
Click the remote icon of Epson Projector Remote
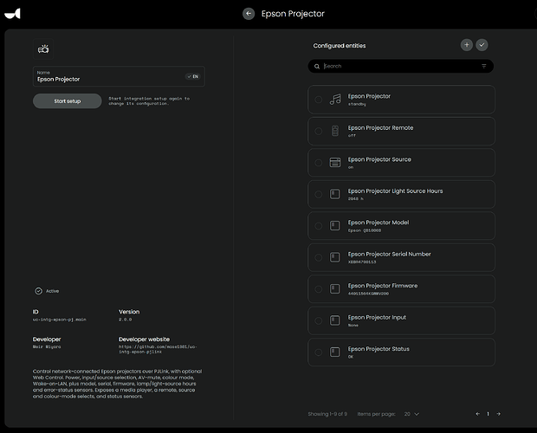(335, 131)
